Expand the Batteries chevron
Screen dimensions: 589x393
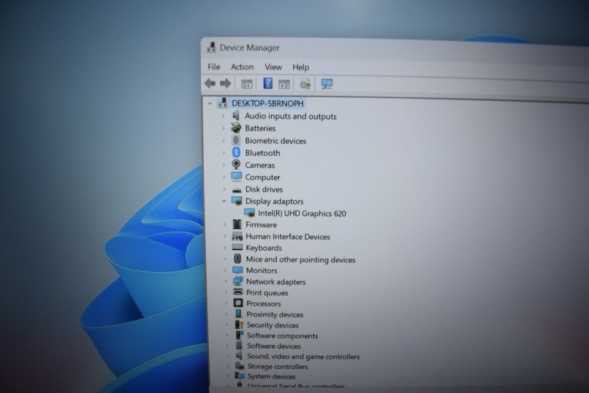click(223, 128)
